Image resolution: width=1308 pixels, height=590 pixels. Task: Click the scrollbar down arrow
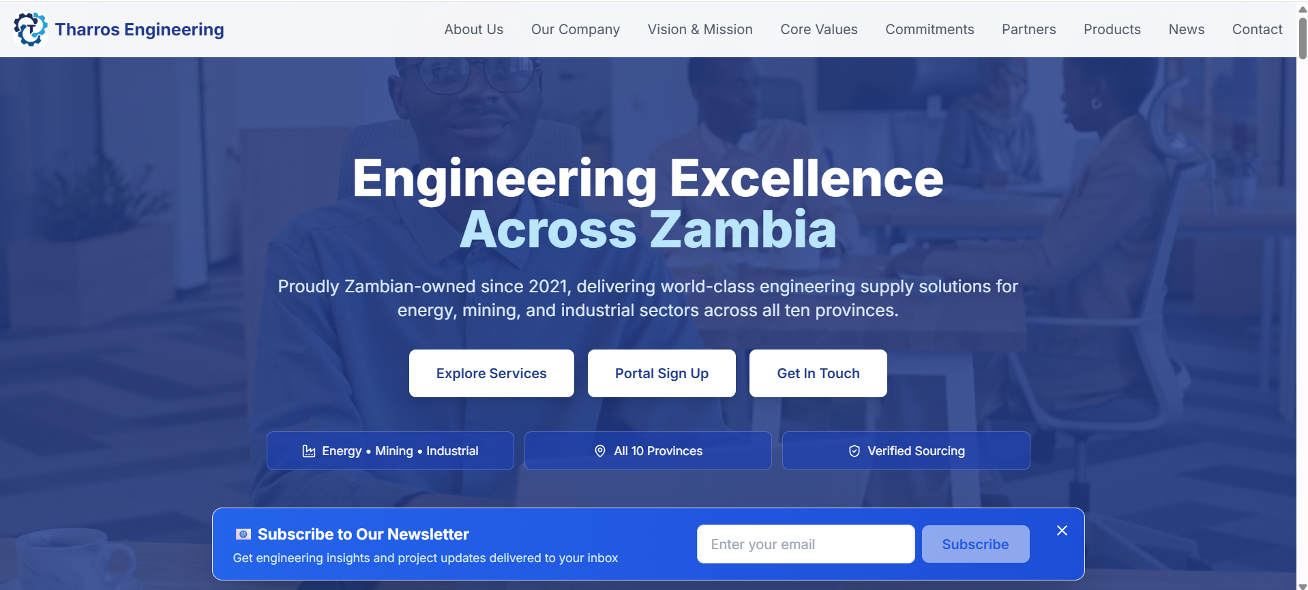[x=1303, y=585]
